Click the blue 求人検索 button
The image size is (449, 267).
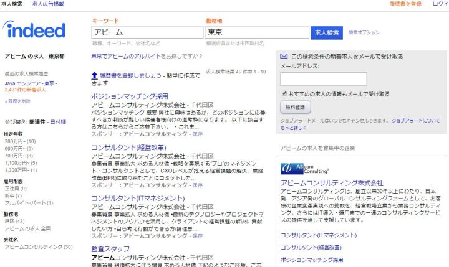click(x=327, y=32)
